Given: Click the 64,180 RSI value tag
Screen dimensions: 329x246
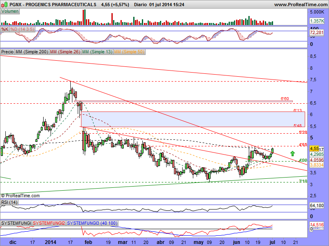Looking at the screenshot, I should (x=317, y=206).
